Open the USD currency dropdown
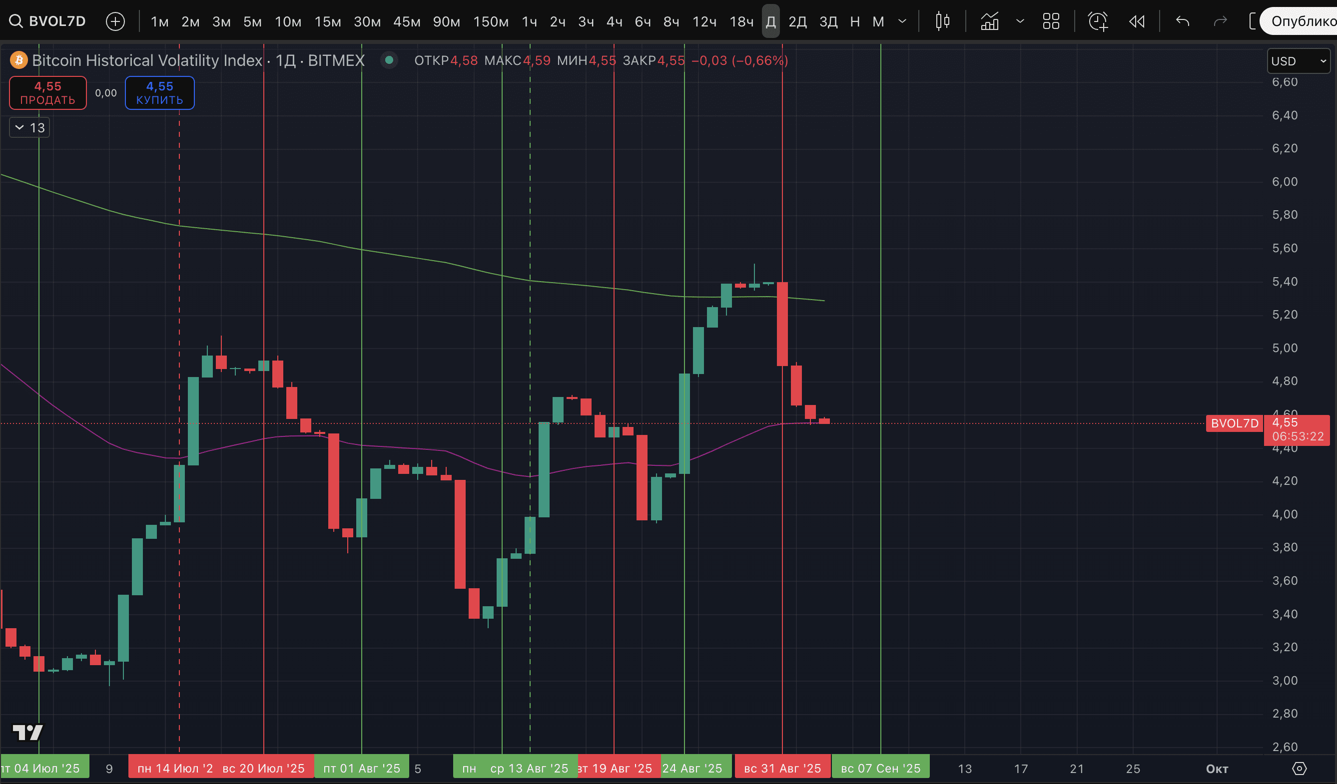Image resolution: width=1337 pixels, height=784 pixels. [1298, 61]
